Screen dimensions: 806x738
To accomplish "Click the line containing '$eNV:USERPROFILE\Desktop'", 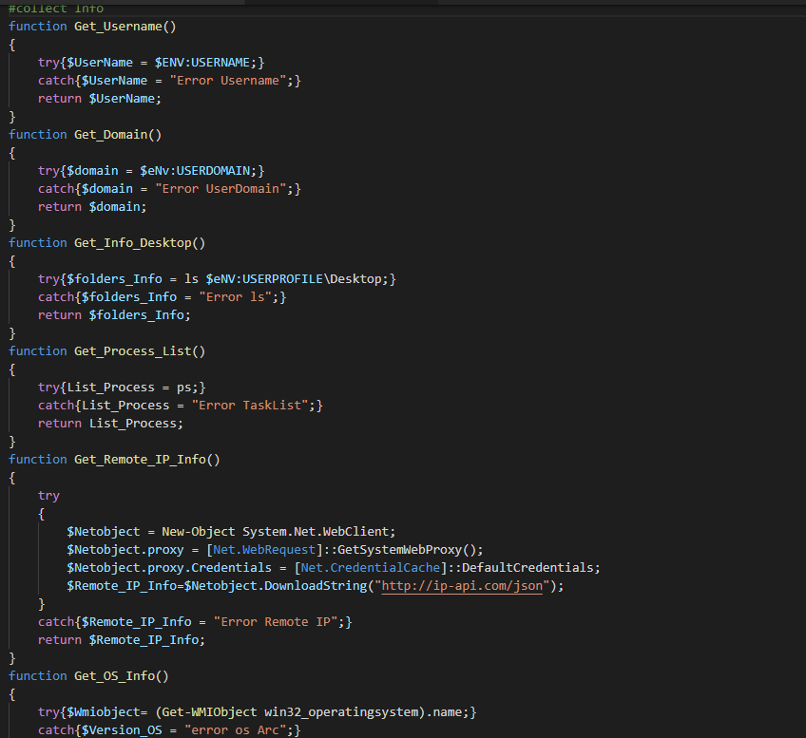I will click(x=217, y=279).
